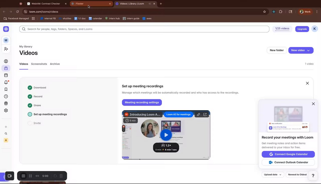Screen dimensions: 321x184
Task: Open the yellow A space in sidebar
Action: tap(6, 140)
